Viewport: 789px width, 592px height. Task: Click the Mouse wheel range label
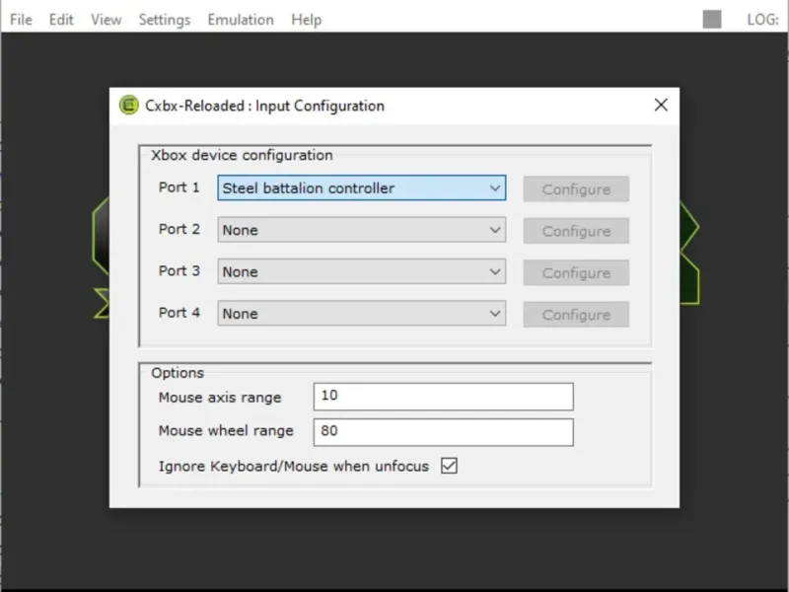226,431
